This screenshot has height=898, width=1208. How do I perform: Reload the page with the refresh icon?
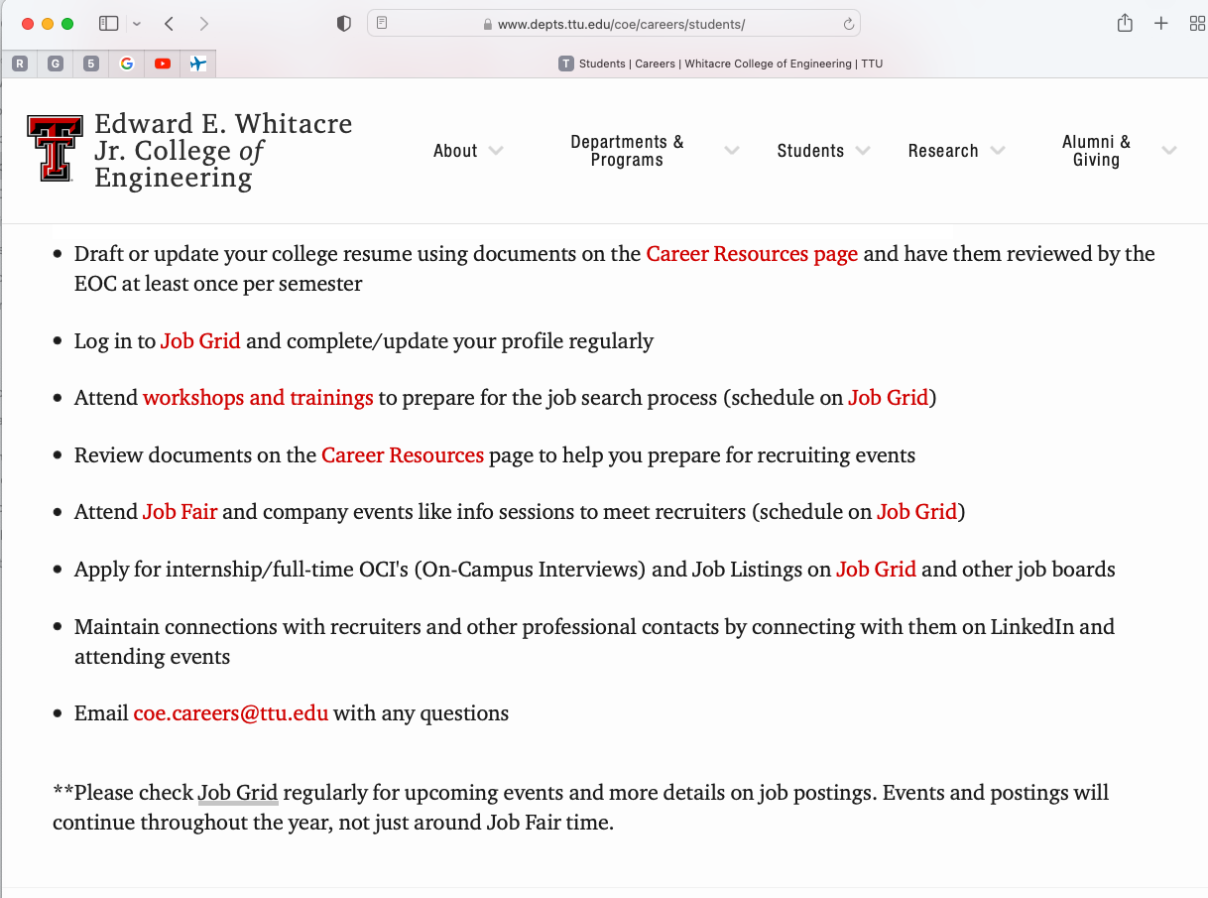(849, 24)
